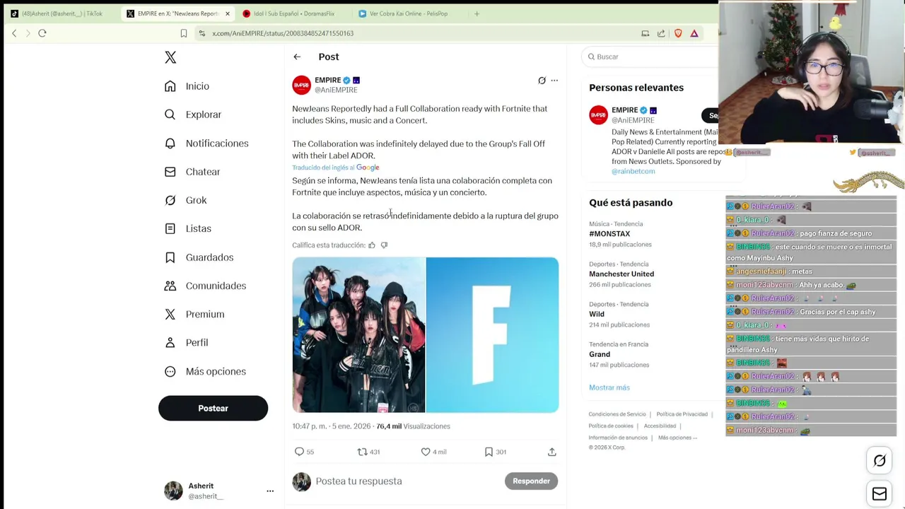
Task: Click the reply comment icon with 55
Action: click(x=304, y=452)
